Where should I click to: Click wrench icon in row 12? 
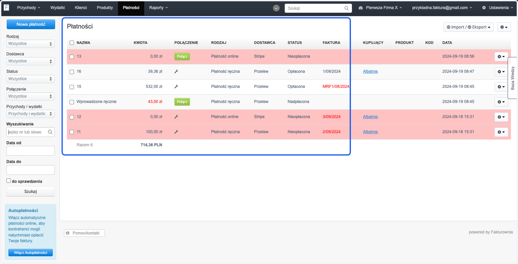click(176, 117)
